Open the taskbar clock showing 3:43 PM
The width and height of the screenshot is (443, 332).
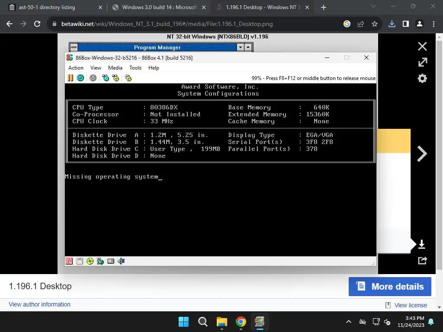point(411,322)
